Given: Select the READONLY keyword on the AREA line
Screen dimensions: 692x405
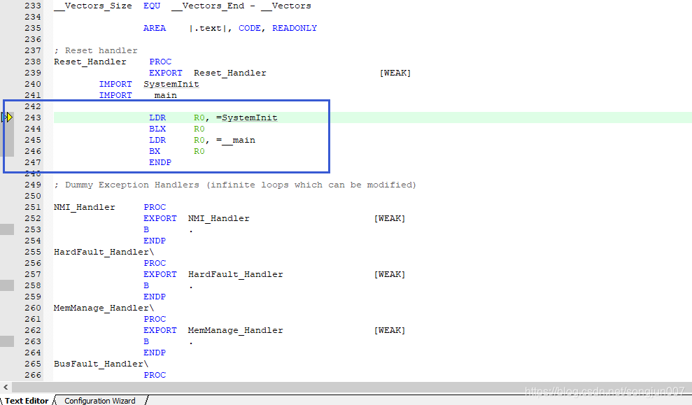Looking at the screenshot, I should point(295,28).
